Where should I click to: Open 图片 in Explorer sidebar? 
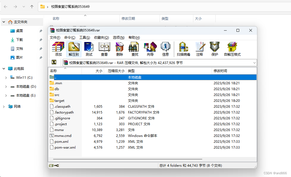19,58
